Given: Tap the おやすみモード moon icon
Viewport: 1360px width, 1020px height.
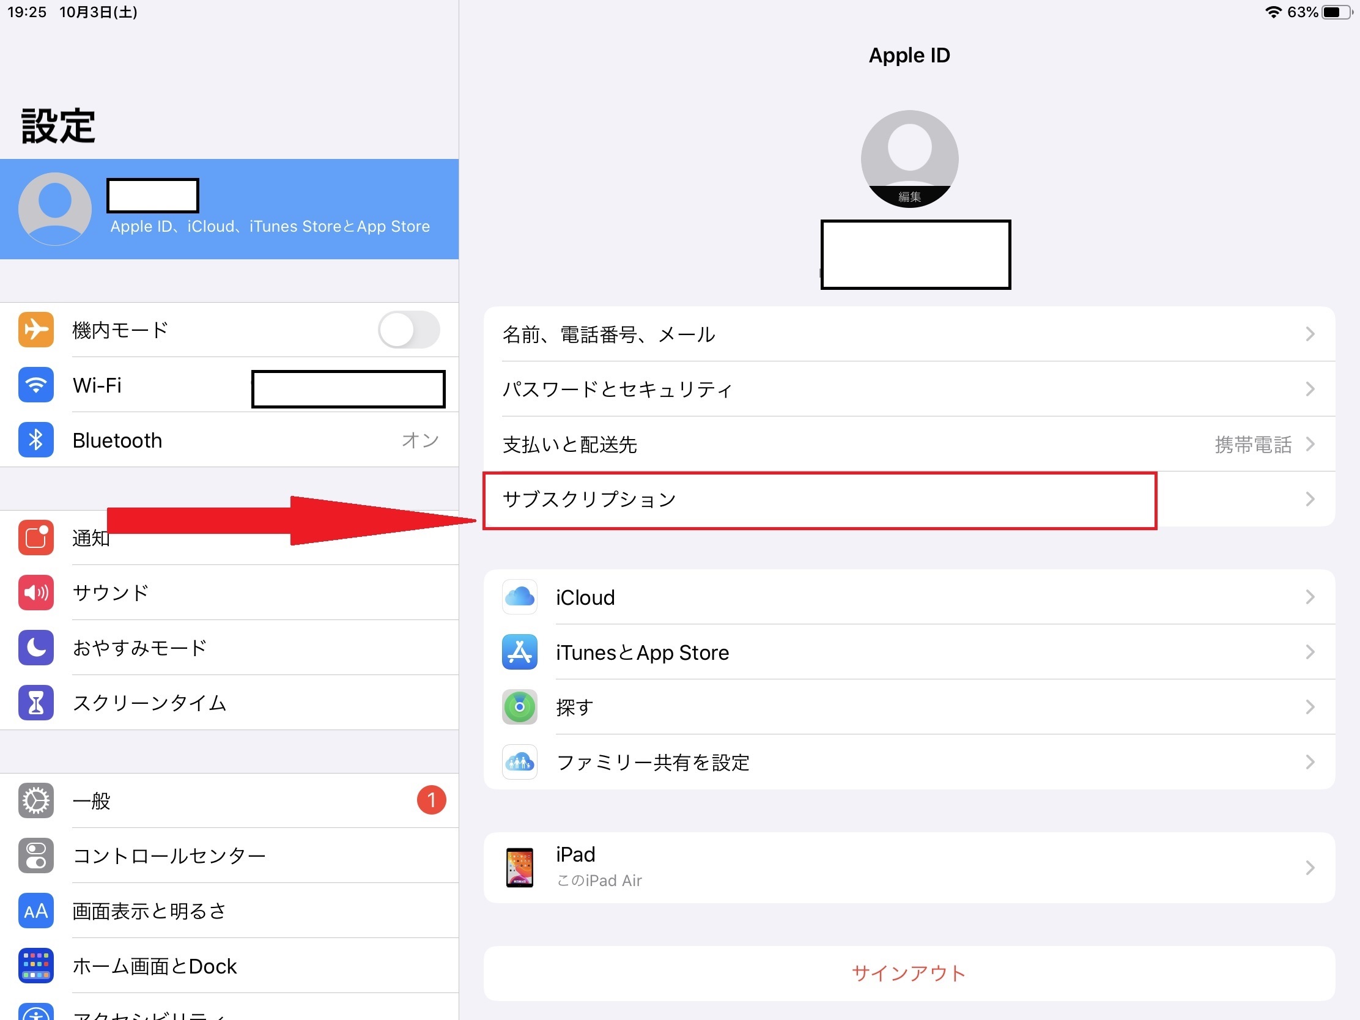Looking at the screenshot, I should tap(35, 648).
